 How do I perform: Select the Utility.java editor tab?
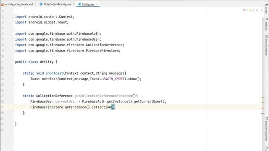[x=88, y=4]
